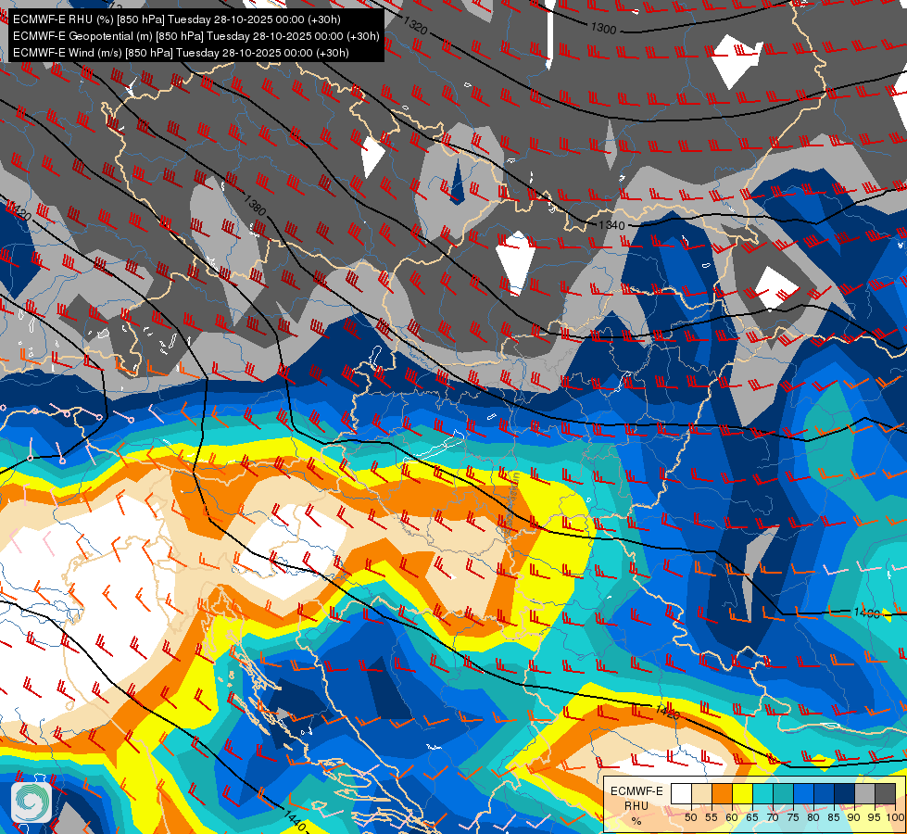
Task: Click the legend tick value 50
Action: pos(690,817)
